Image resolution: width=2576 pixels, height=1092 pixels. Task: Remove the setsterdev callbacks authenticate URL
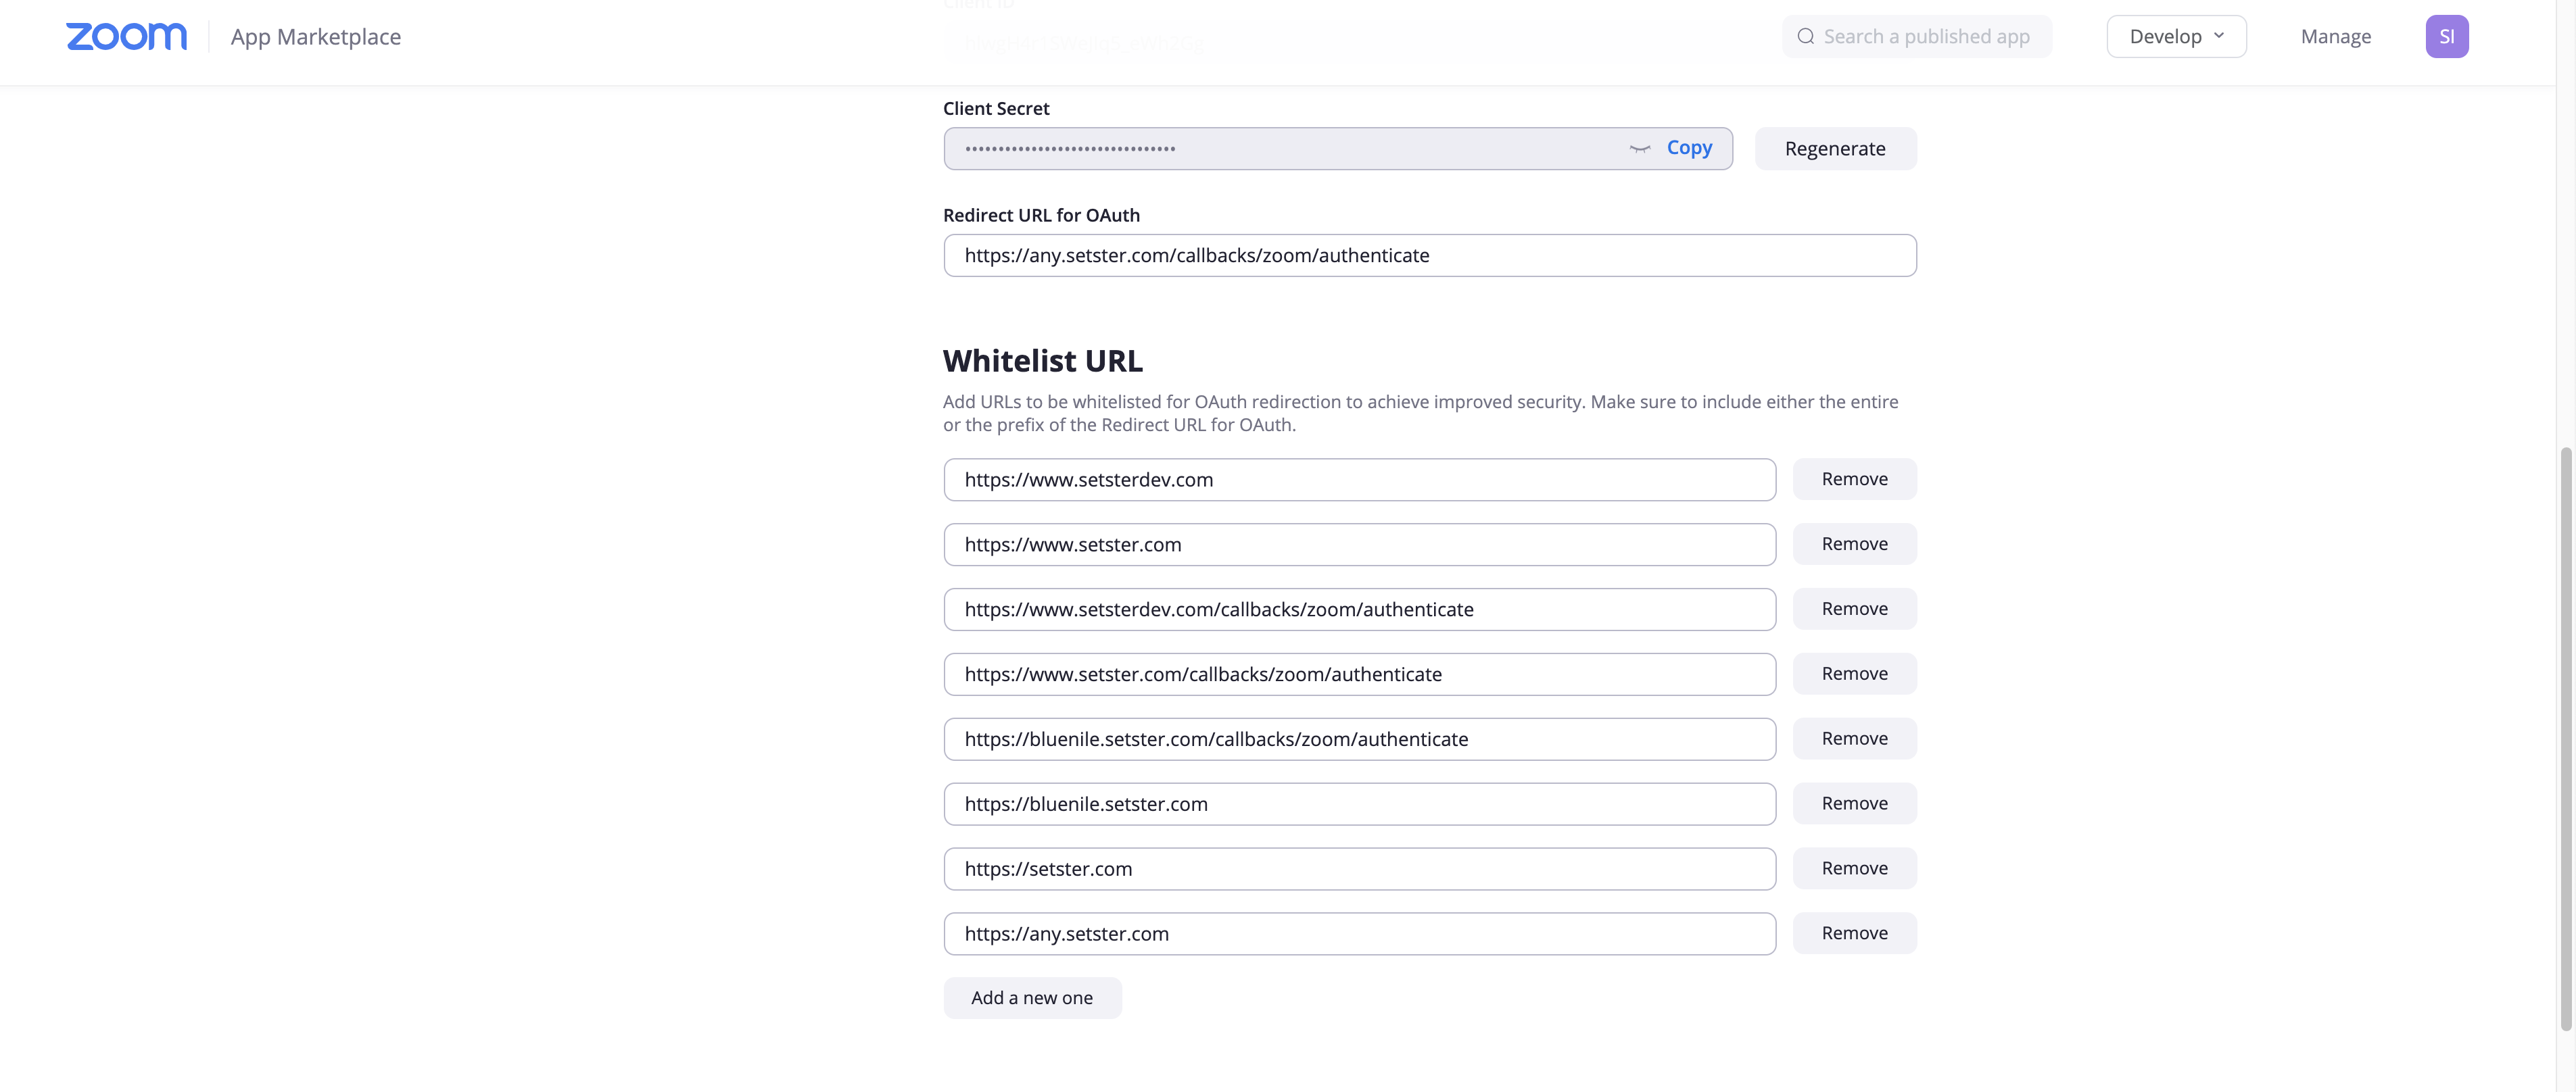[x=1854, y=610]
